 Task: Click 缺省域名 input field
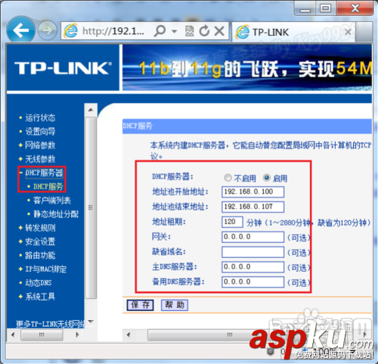pos(253,252)
